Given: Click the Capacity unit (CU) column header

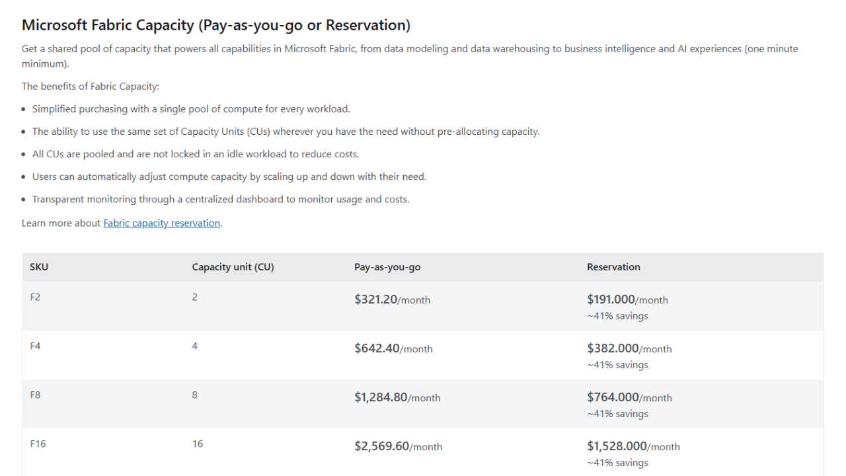Looking at the screenshot, I should point(233,267).
